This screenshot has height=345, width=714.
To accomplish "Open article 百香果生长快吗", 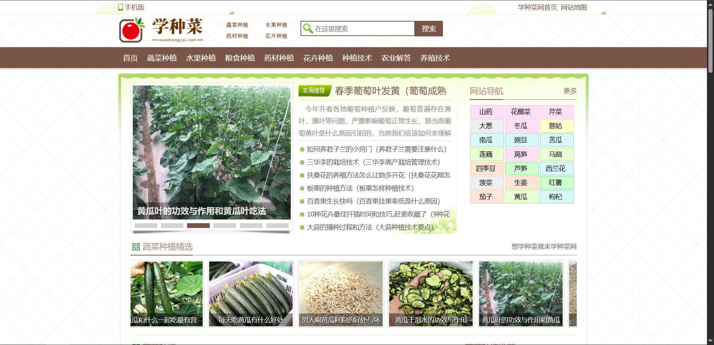I will tap(373, 201).
